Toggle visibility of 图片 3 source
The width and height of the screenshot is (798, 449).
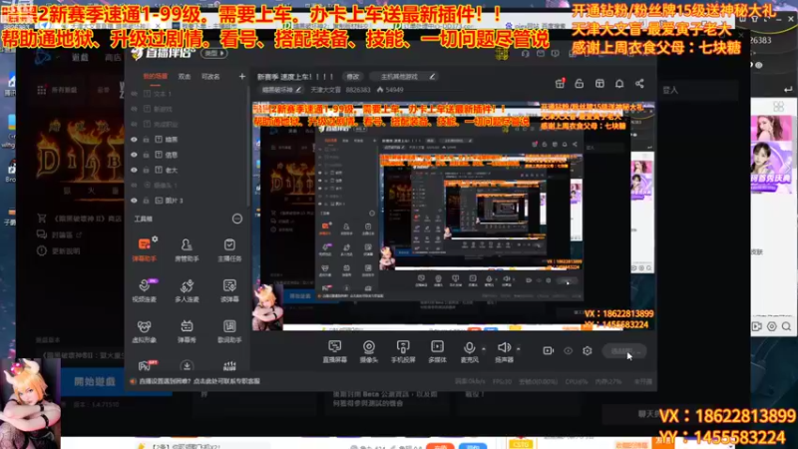134,201
